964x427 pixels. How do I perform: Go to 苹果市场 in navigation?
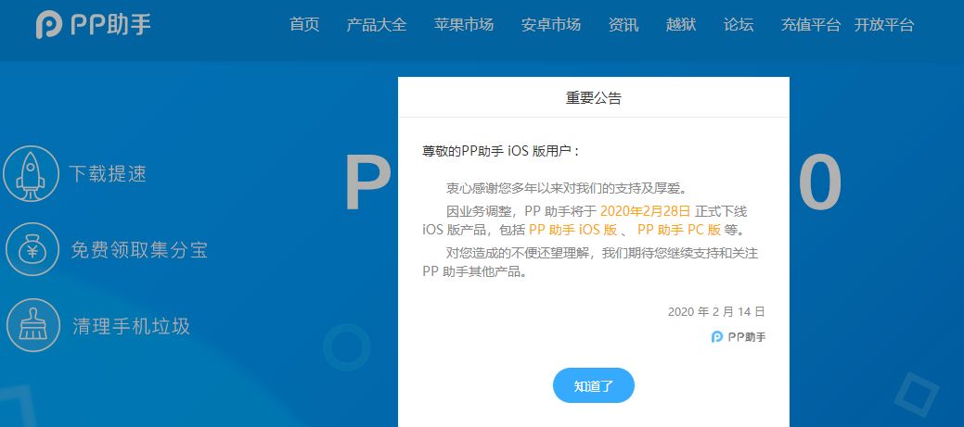464,24
